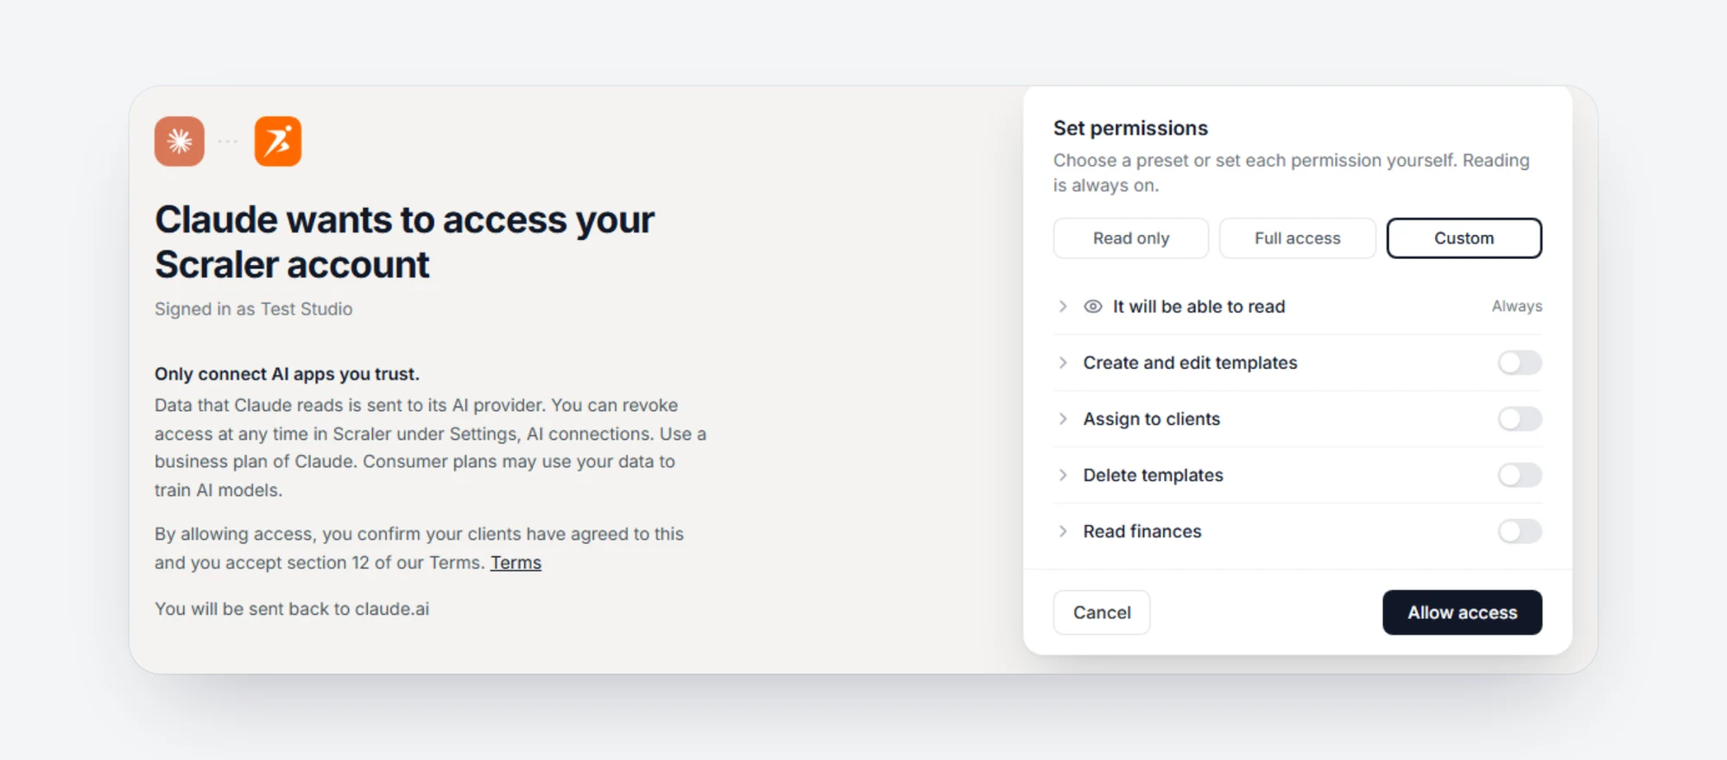Expand the Create and edit templates chevron

pyautogui.click(x=1063, y=363)
